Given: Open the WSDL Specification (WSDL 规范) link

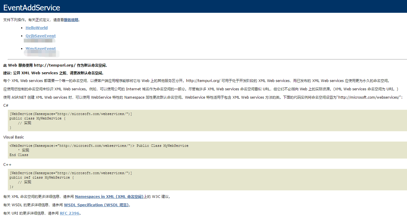Looking at the screenshot, I should 96,205.
